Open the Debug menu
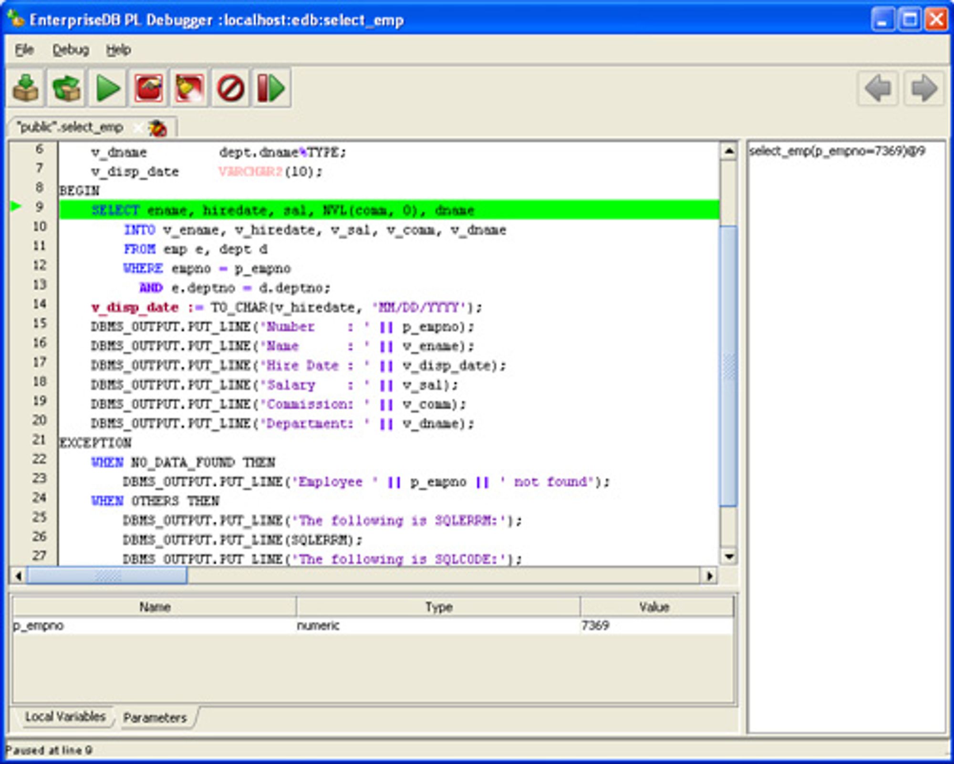The height and width of the screenshot is (764, 954). pos(71,50)
